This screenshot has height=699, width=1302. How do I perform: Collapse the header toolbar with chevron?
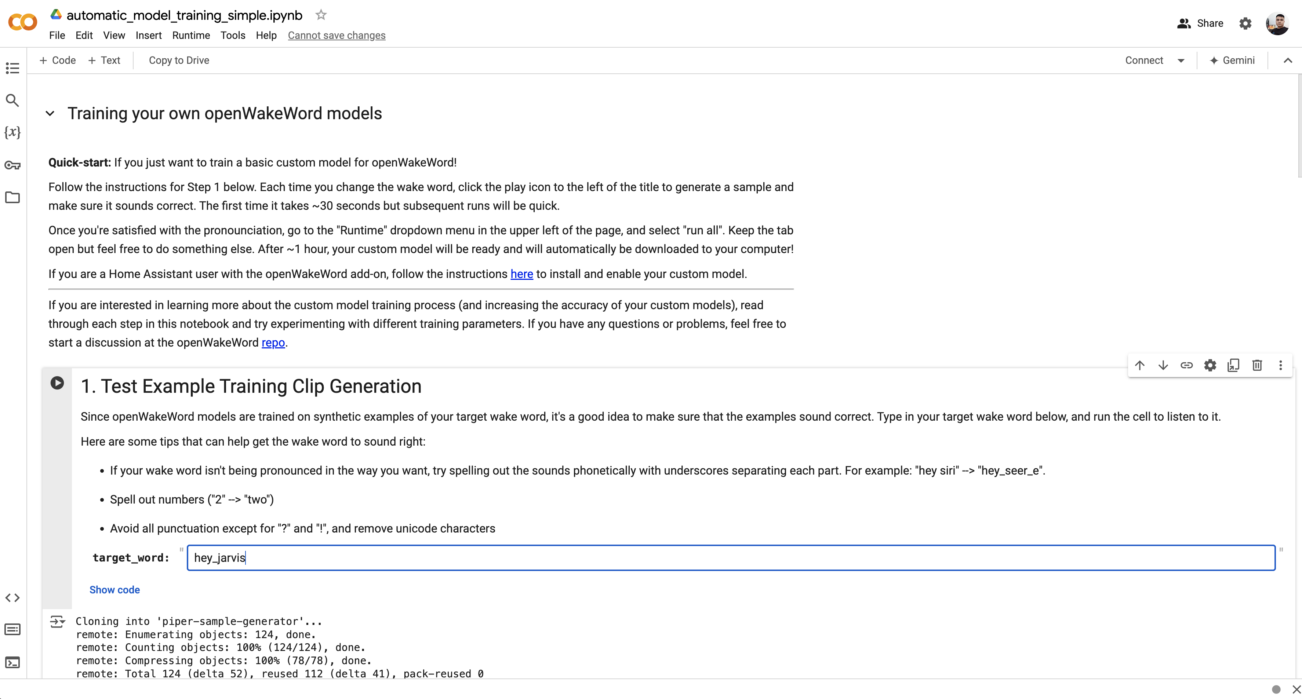[x=1287, y=61]
